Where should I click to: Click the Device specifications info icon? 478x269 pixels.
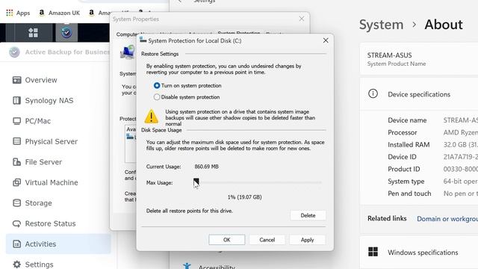373,93
